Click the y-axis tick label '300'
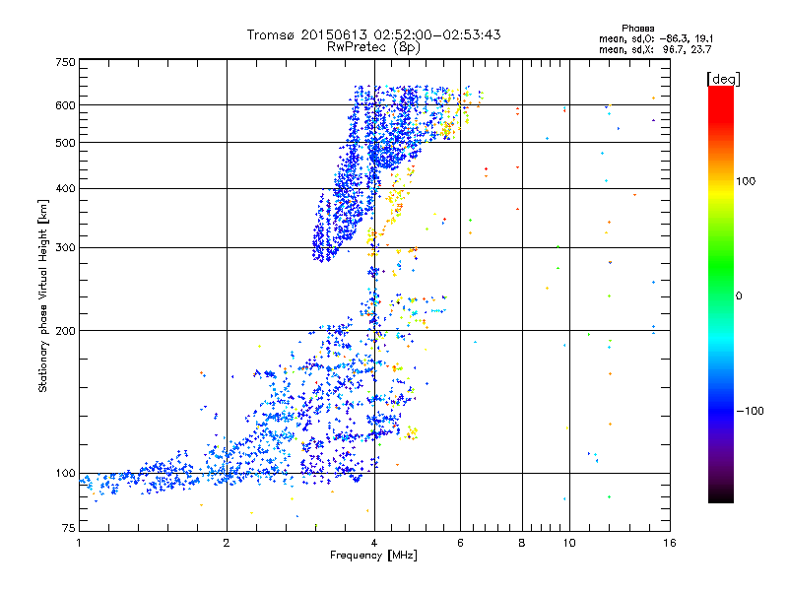Viewport: 788px width, 591px height. (65, 248)
